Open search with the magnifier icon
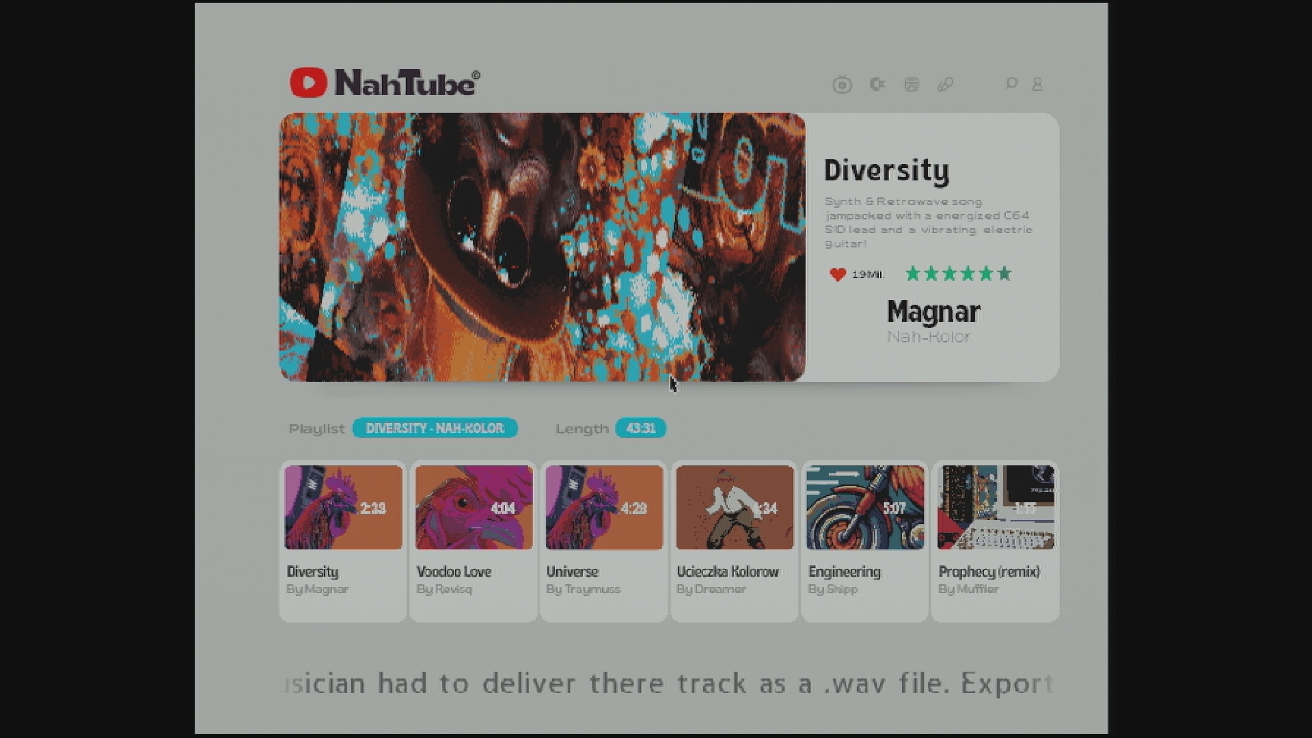 [x=1011, y=83]
